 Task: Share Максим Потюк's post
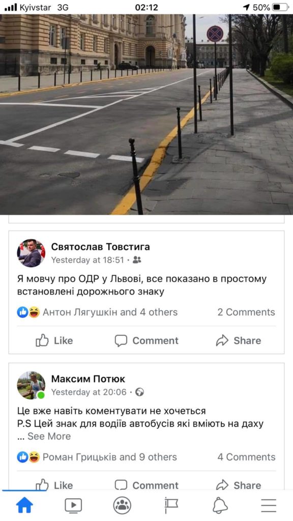(x=239, y=485)
